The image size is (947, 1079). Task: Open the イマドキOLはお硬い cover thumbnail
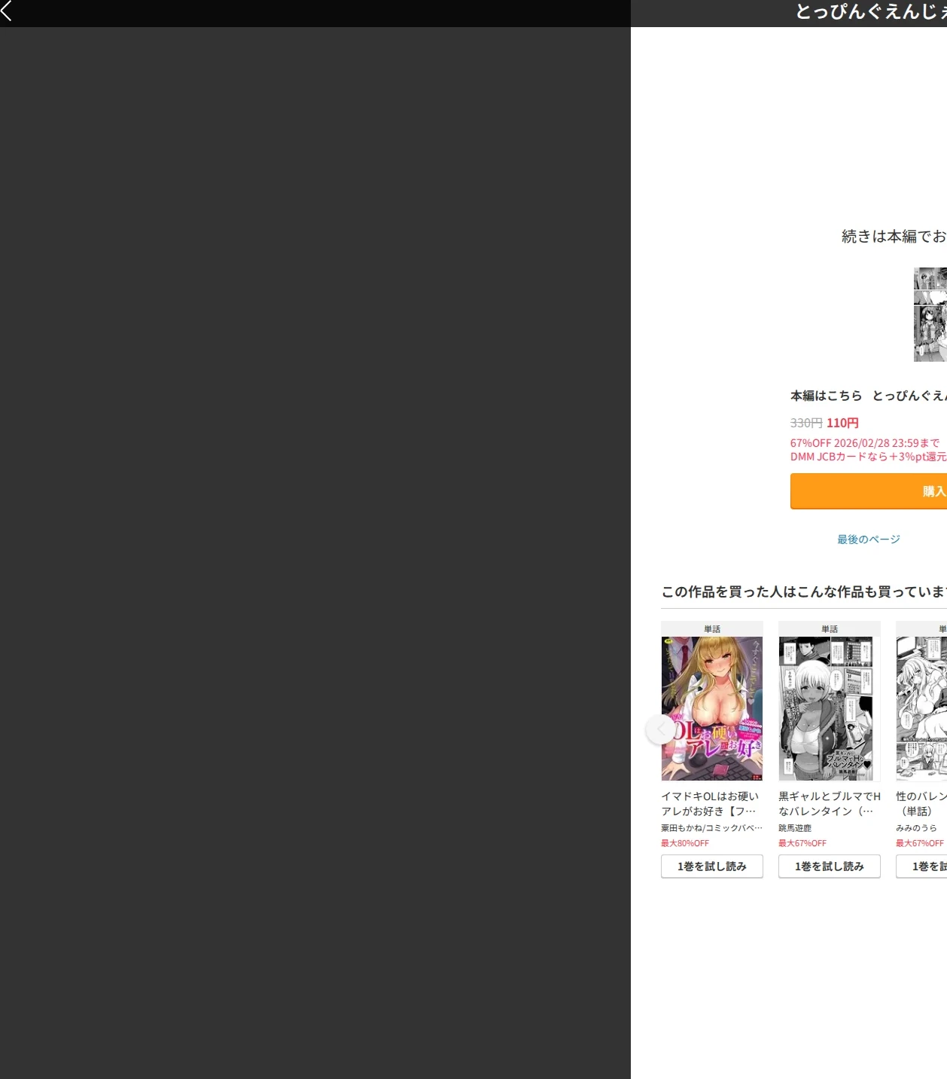712,708
